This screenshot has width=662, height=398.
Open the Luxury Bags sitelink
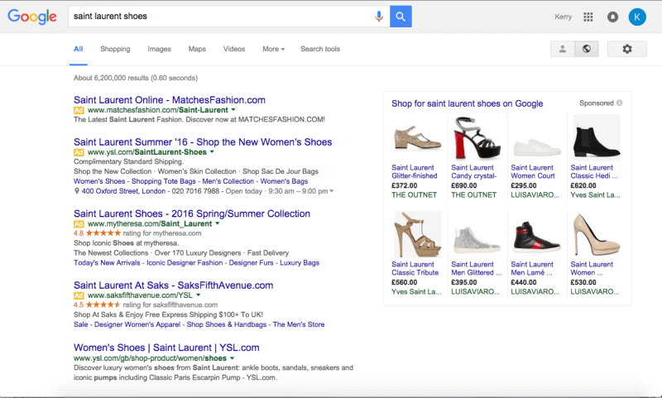300,262
